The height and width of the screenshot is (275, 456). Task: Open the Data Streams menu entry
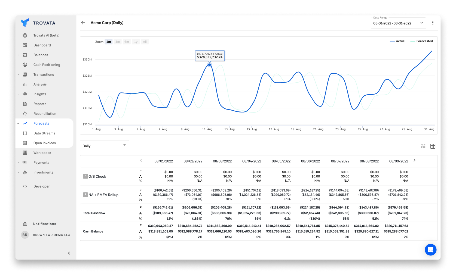click(44, 133)
